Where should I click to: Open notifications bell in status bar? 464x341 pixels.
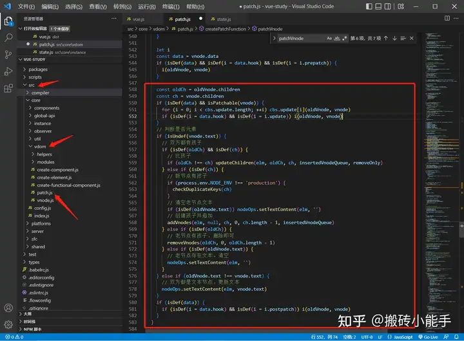click(457, 337)
